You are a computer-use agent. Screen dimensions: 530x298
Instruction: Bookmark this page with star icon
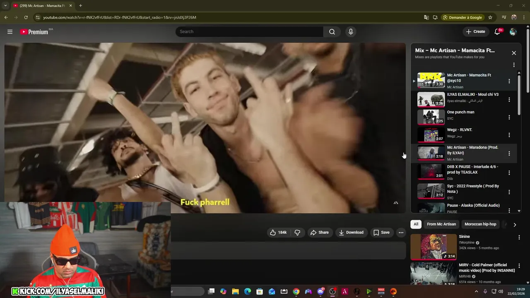pos(490,17)
